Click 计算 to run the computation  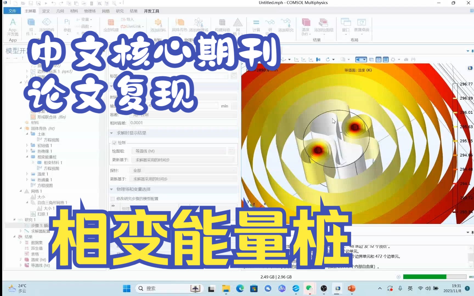tap(256, 26)
